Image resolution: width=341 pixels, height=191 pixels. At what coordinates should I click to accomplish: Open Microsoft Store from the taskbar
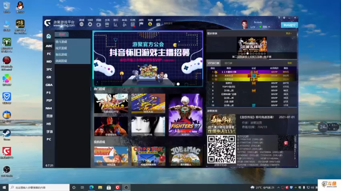pos(109,187)
